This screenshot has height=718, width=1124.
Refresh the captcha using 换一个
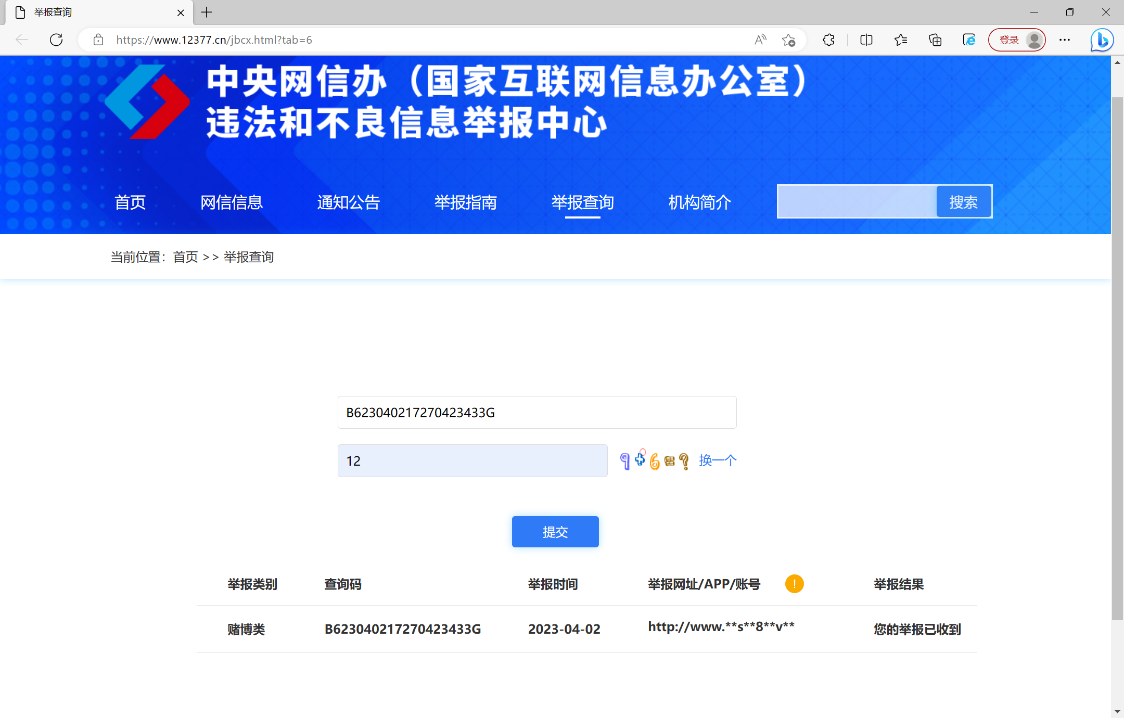(x=717, y=460)
